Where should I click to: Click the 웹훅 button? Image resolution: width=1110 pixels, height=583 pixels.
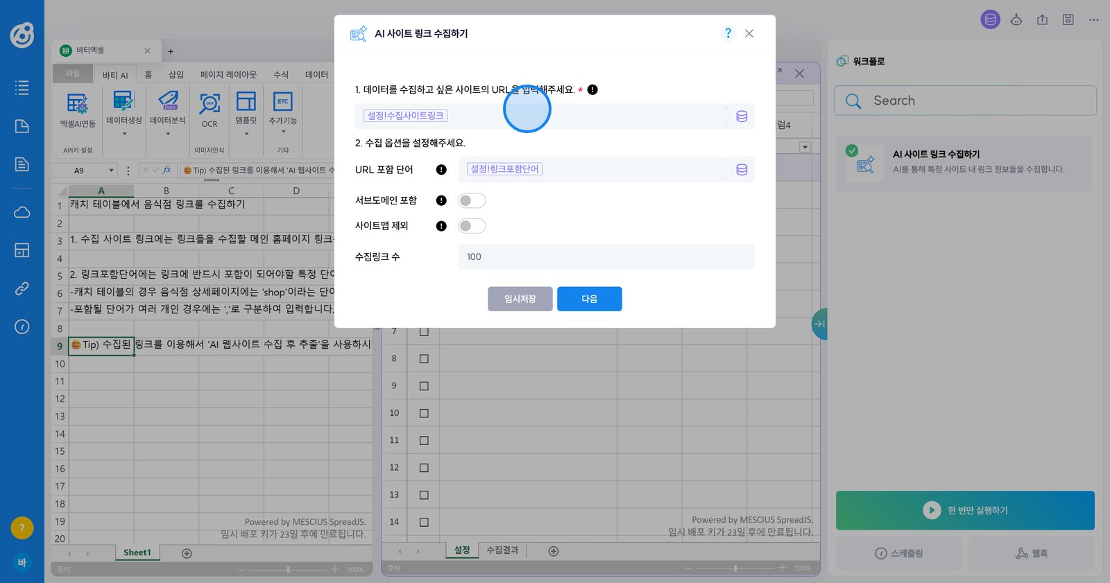tap(1032, 553)
